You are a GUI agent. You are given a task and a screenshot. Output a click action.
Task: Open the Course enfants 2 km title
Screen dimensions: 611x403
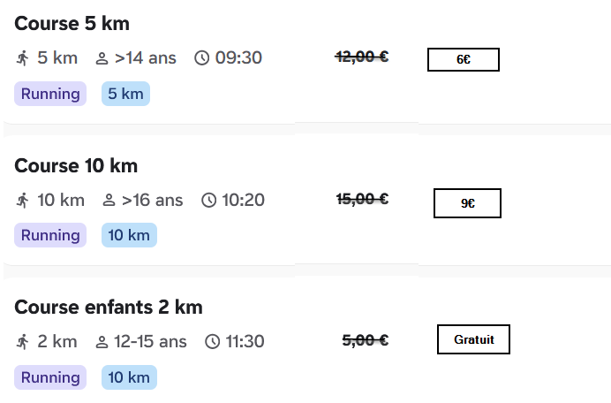click(109, 308)
